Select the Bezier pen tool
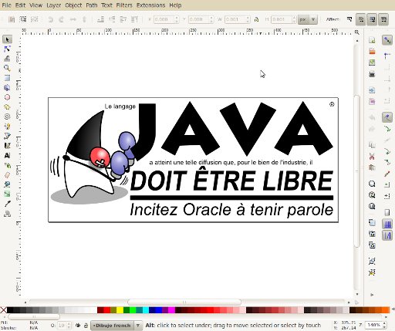This screenshot has width=395, height=331. 7,136
